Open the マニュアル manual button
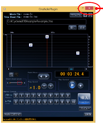The width and height of the screenshot is (103, 127). pos(76,15)
